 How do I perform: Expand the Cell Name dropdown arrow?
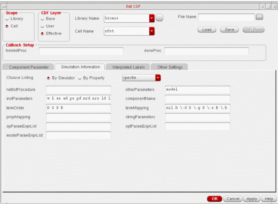[152, 31]
